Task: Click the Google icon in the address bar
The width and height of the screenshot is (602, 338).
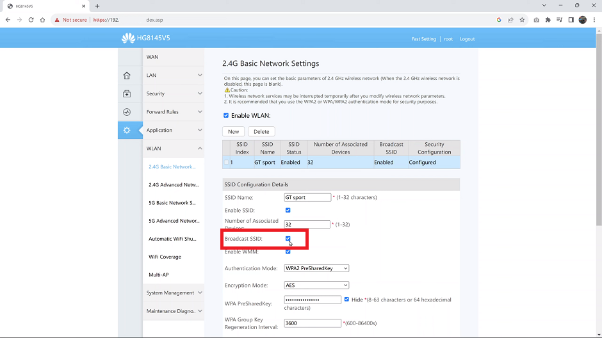Action: tap(499, 20)
